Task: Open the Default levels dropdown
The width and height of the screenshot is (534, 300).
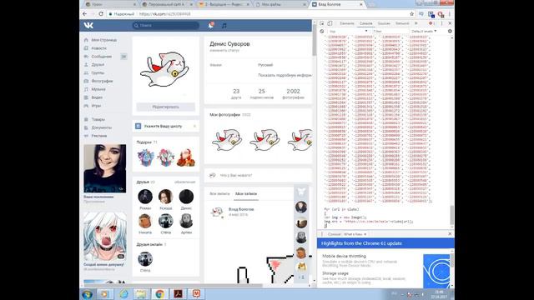Action: tap(424, 32)
